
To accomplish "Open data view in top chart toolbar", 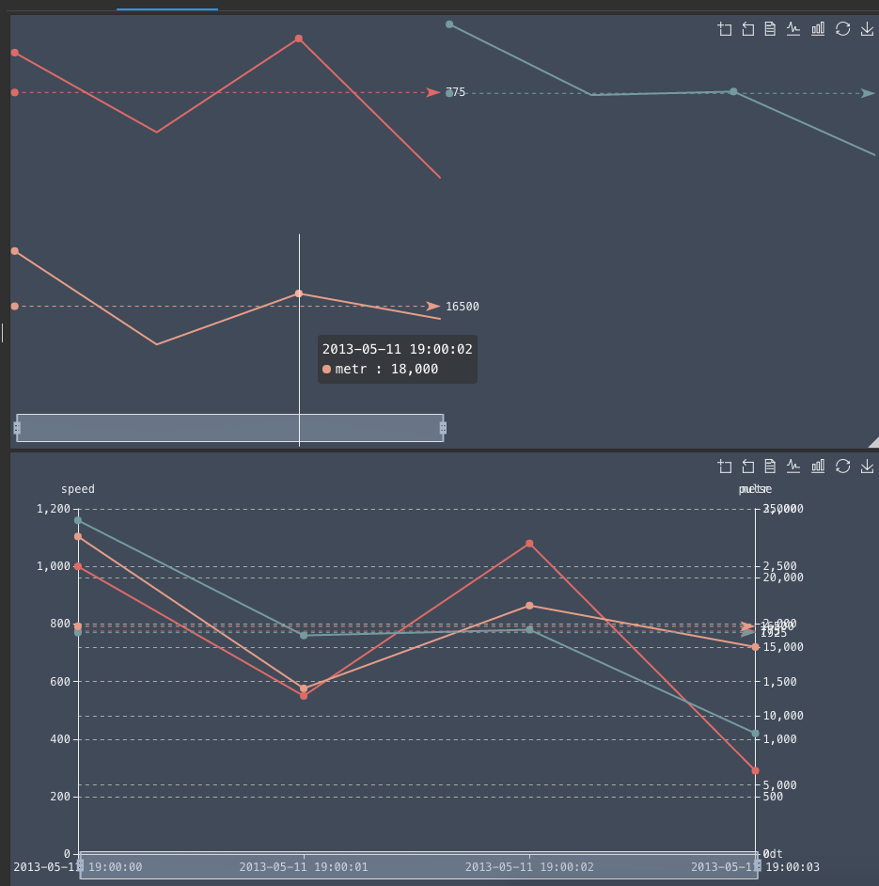I will coord(770,29).
